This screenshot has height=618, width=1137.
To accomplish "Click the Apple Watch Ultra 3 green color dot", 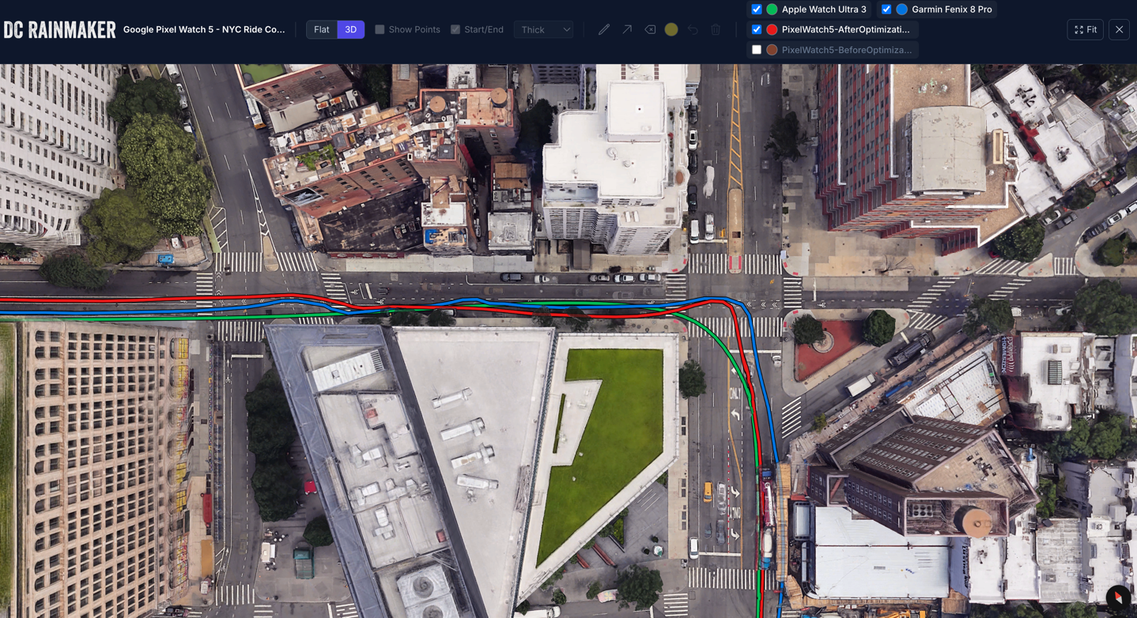I will [x=772, y=9].
